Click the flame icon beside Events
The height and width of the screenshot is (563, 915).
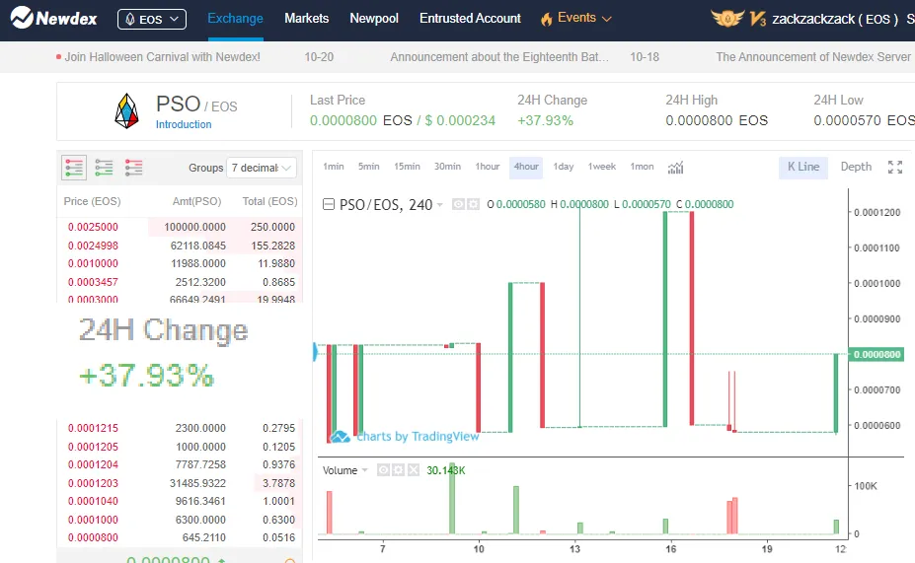546,20
